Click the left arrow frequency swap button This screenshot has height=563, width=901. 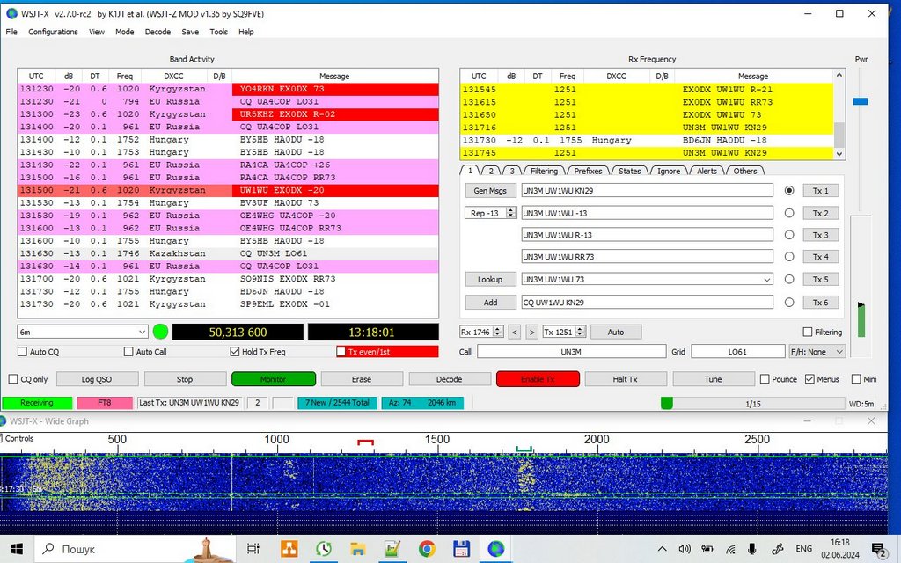click(x=513, y=332)
